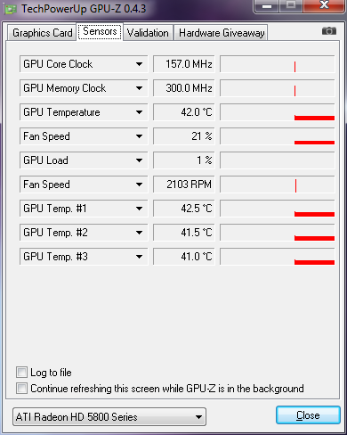Close the window using title bar X
This screenshot has height=435, width=347.
(324, 5)
